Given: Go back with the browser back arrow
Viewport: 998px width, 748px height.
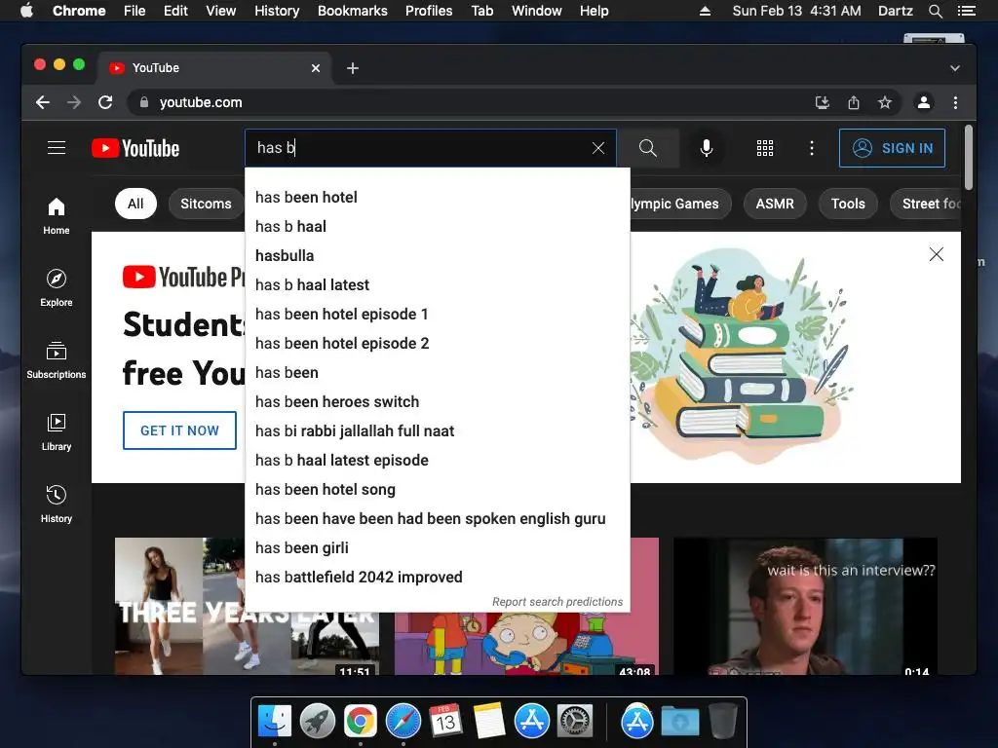Looking at the screenshot, I should tap(43, 102).
